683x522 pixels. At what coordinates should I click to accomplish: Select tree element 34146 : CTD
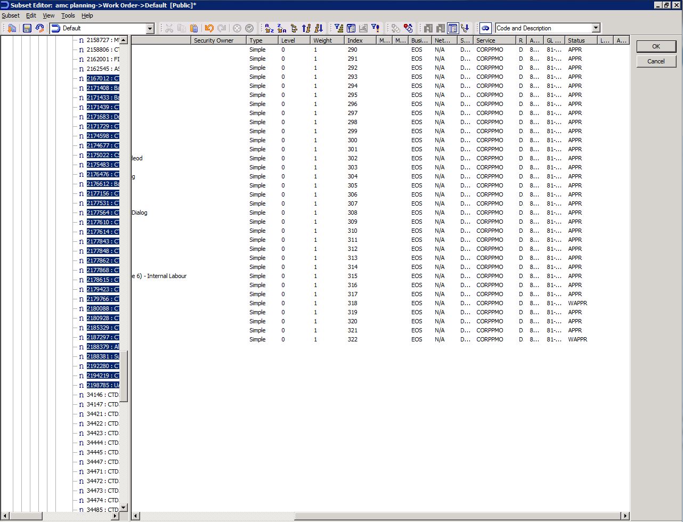102,395
